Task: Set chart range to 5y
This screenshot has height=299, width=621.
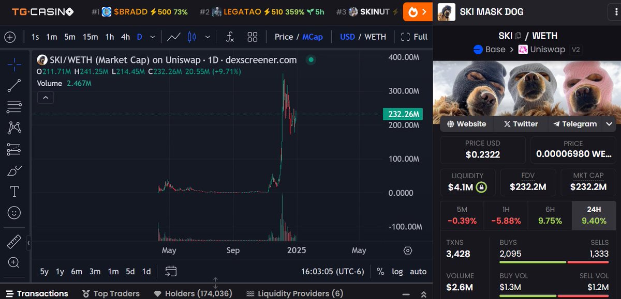Action: [x=45, y=272]
